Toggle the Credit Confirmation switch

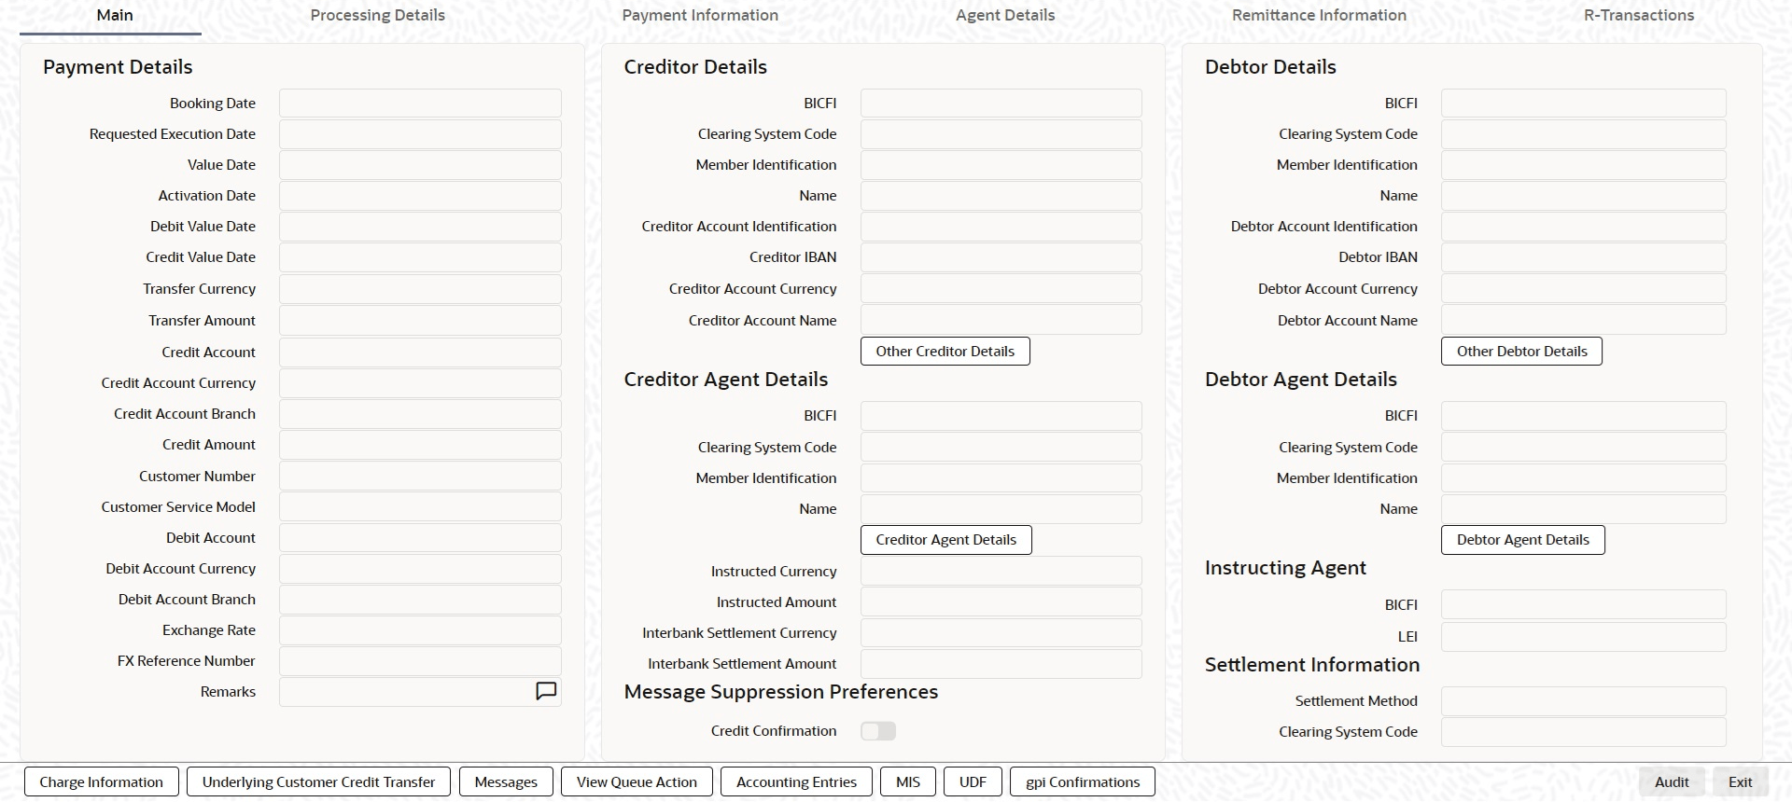point(878,731)
